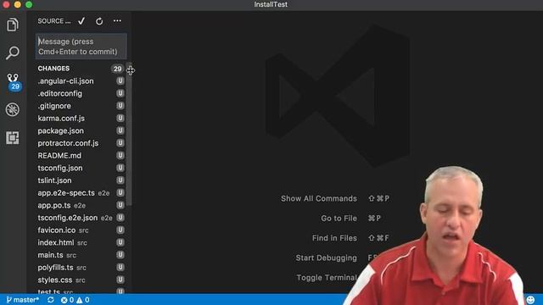The image size is (543, 305).
Task: Commit changes using the checkmark icon
Action: click(x=81, y=21)
